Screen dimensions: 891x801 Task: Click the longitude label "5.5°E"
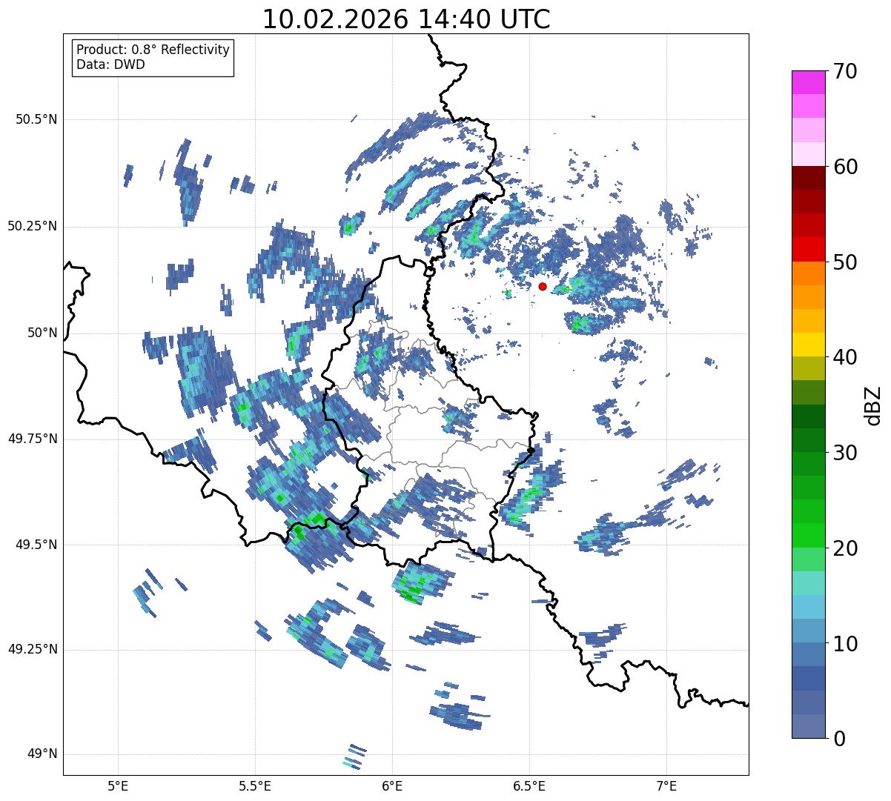[x=255, y=785]
